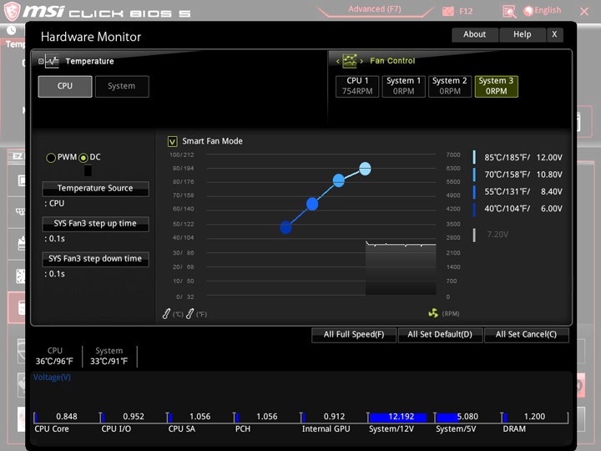Click the 55°C fan curve point

coord(312,204)
